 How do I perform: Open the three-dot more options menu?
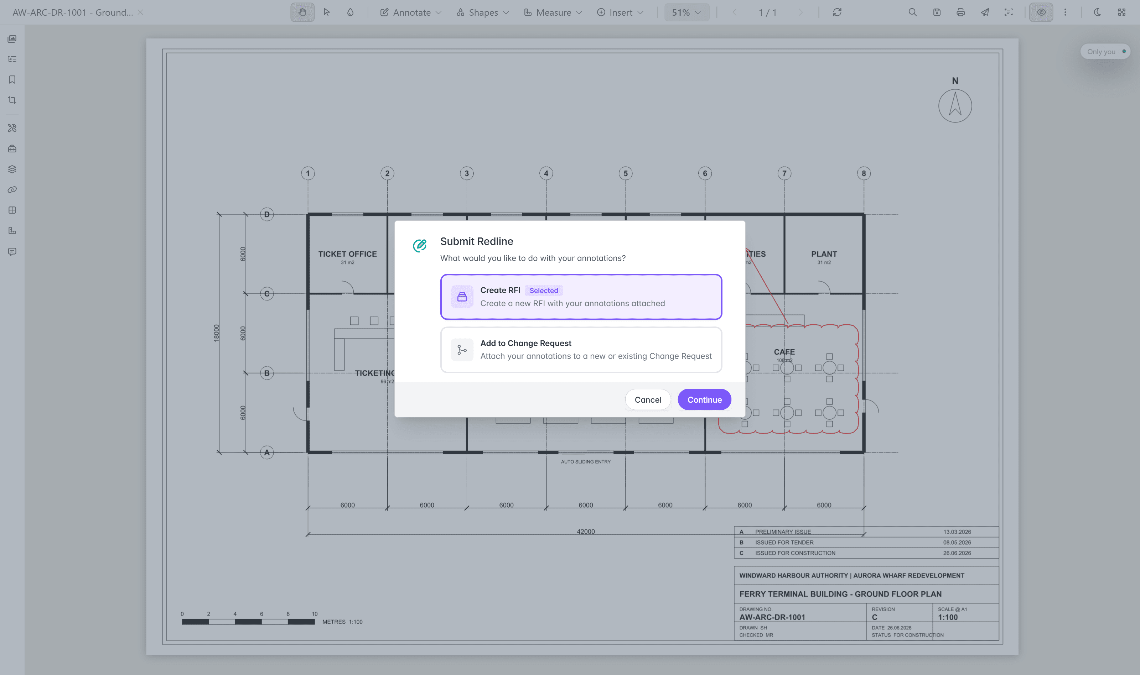coord(1065,12)
